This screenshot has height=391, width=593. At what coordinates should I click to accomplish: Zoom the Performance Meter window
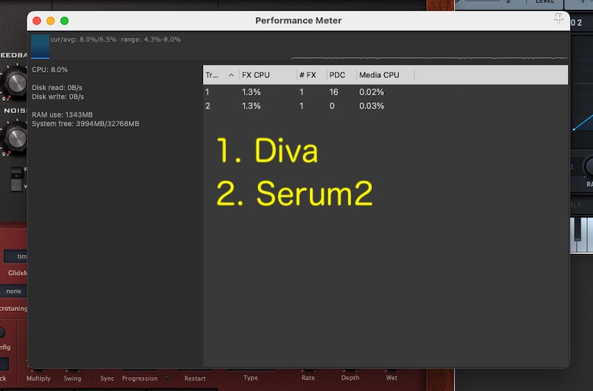[64, 21]
